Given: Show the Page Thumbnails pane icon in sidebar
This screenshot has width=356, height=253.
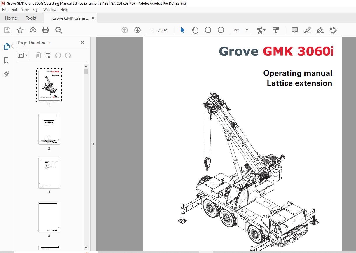Looking at the screenshot, I should point(6,46).
